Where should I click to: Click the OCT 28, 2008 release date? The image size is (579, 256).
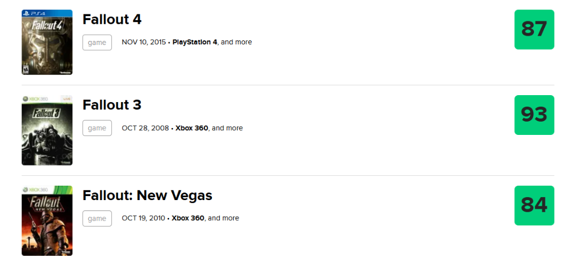[145, 128]
